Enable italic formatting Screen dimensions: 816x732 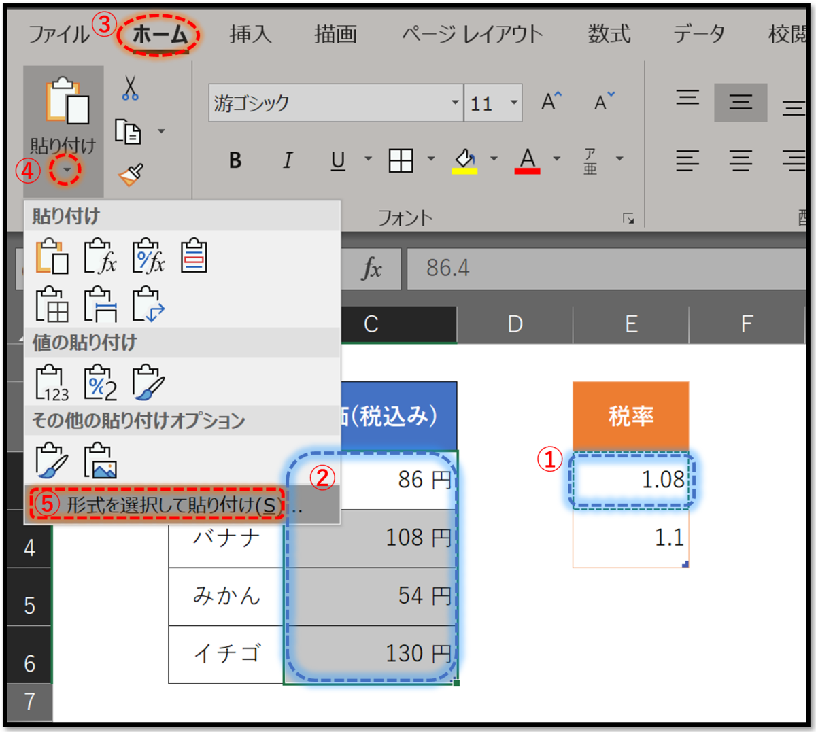287,160
